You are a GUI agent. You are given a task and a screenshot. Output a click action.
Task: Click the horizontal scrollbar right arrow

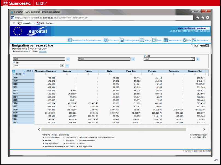[x=204, y=129]
